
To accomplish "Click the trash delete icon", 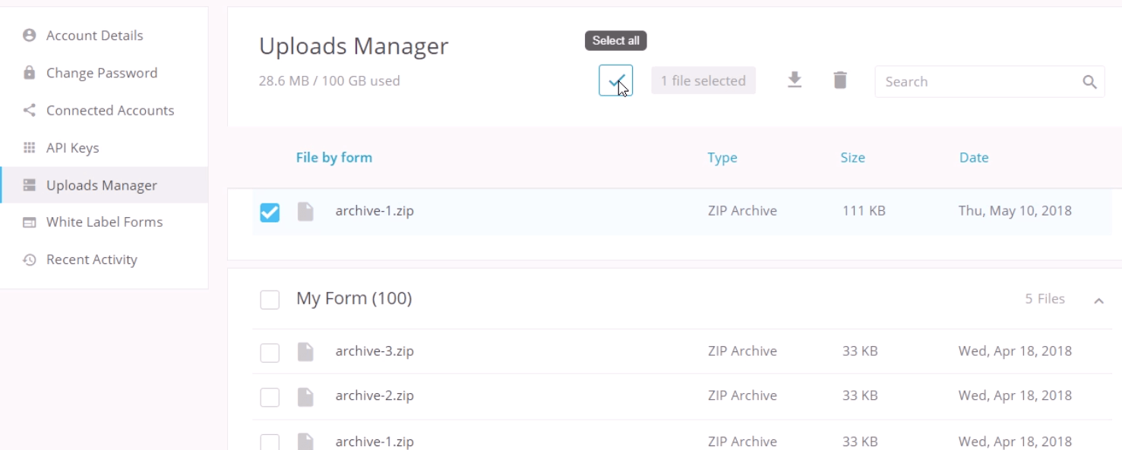I will [839, 80].
